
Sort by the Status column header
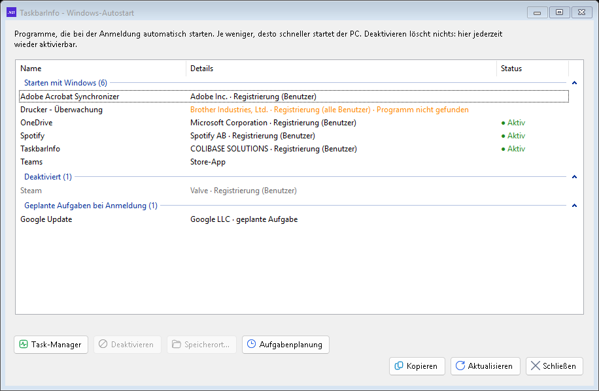[x=532, y=69]
